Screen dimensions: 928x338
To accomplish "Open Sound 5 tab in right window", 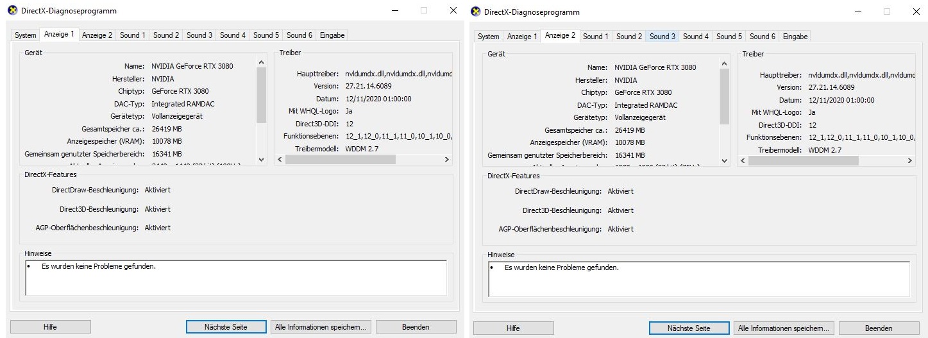I will (729, 37).
